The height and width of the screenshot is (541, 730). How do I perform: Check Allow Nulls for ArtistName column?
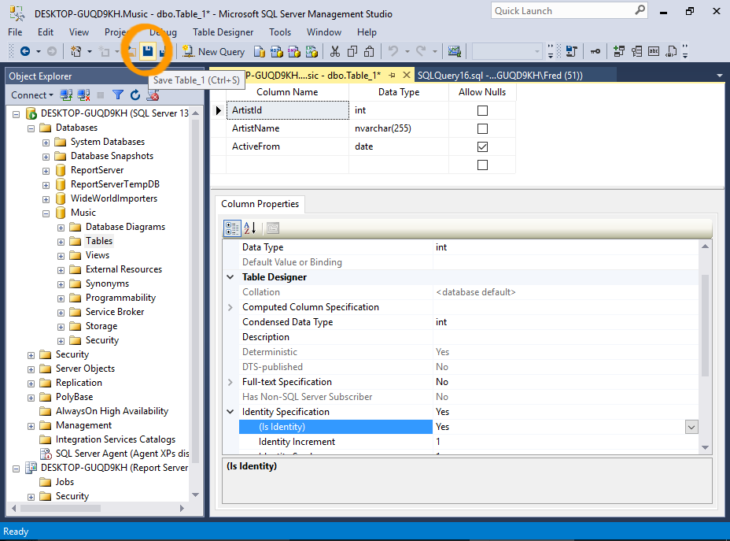(x=482, y=128)
